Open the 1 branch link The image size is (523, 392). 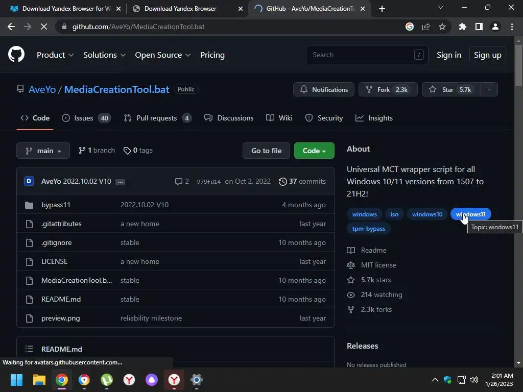97,151
